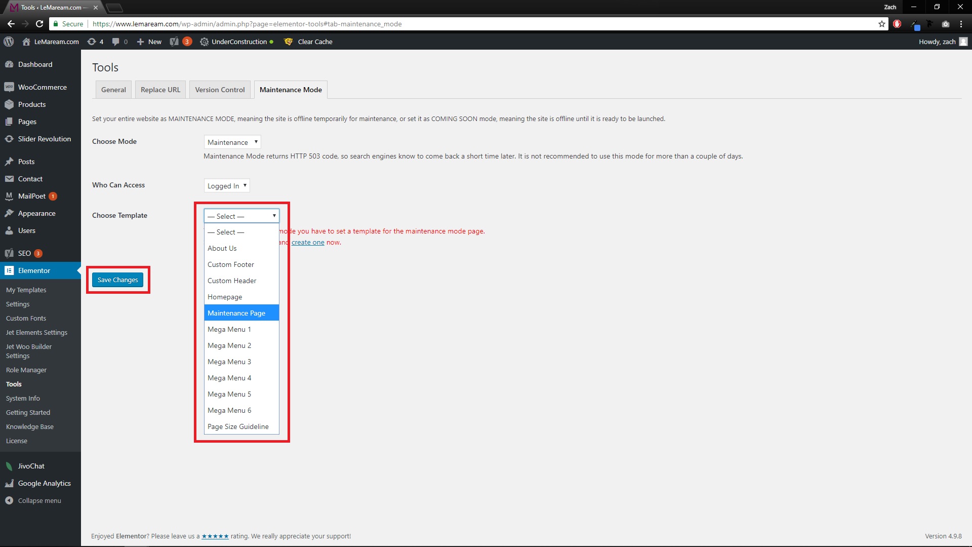The height and width of the screenshot is (547, 972).
Task: Switch to the Maintenance Mode tab
Action: tap(291, 90)
